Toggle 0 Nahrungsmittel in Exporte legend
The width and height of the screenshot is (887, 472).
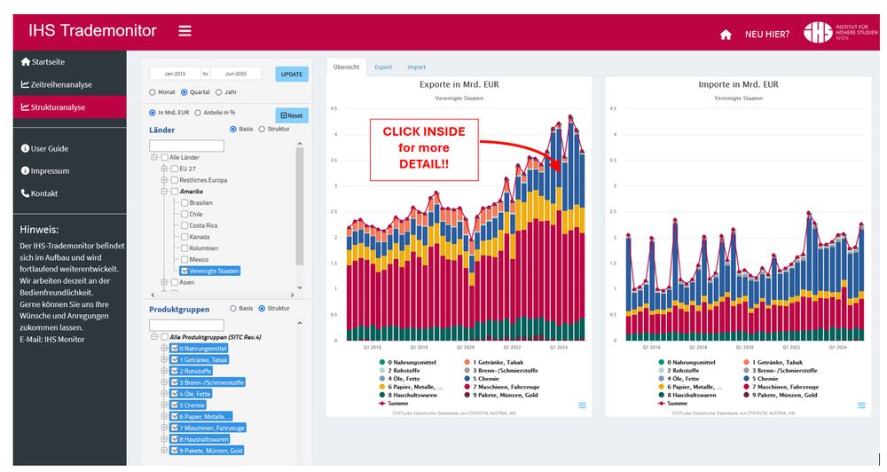click(x=407, y=362)
